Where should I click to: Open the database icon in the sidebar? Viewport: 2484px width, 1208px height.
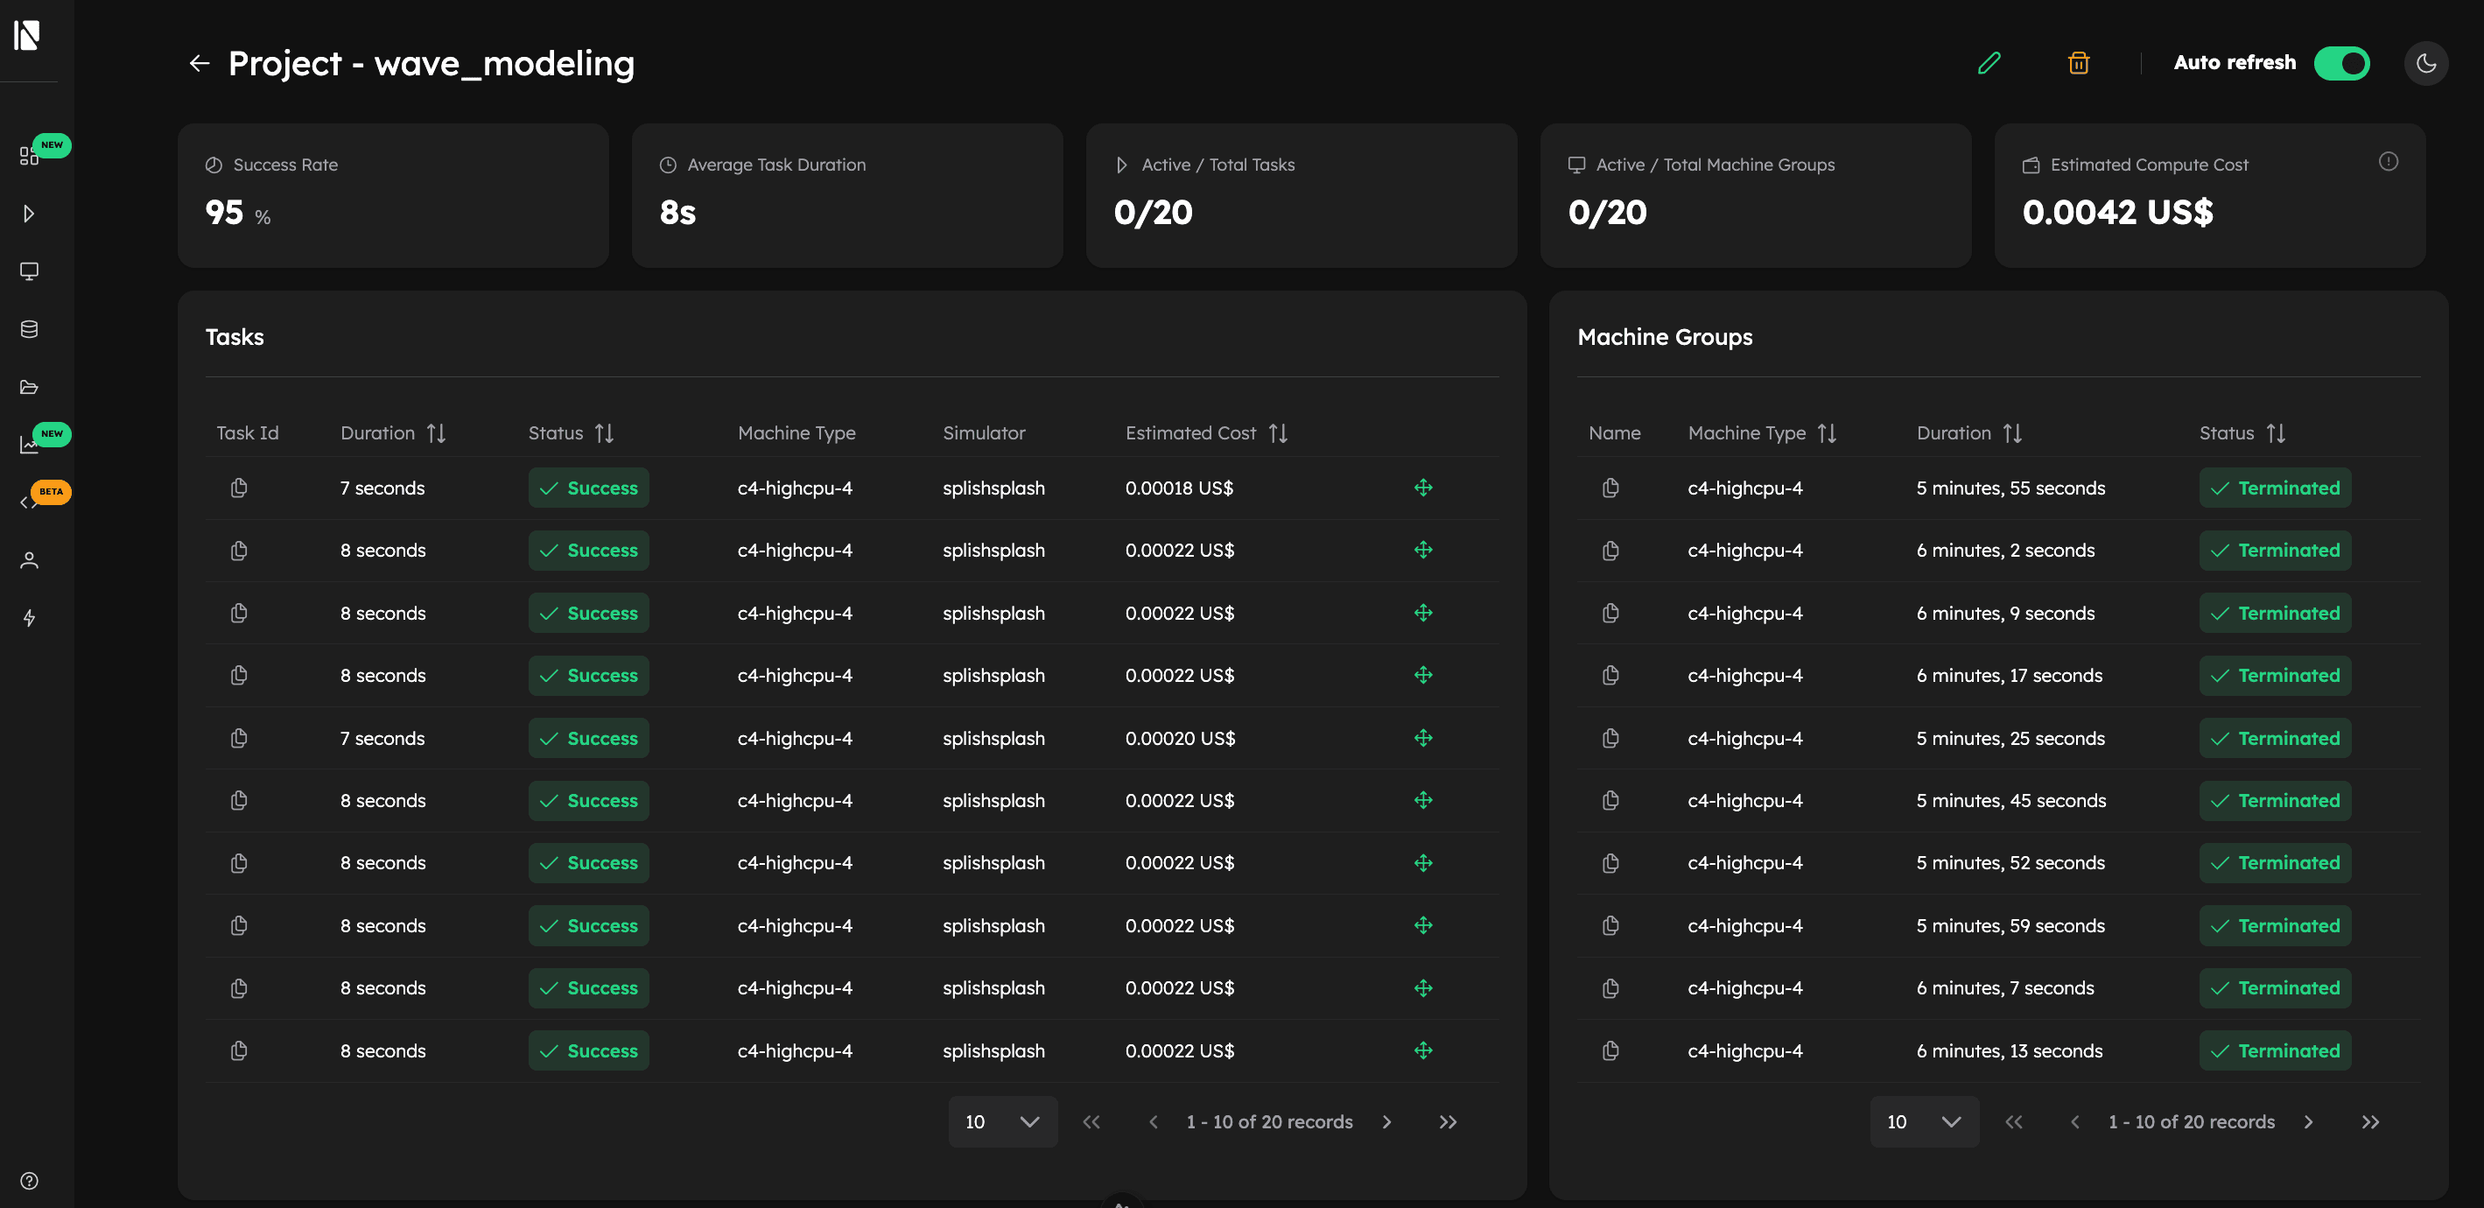(x=29, y=329)
